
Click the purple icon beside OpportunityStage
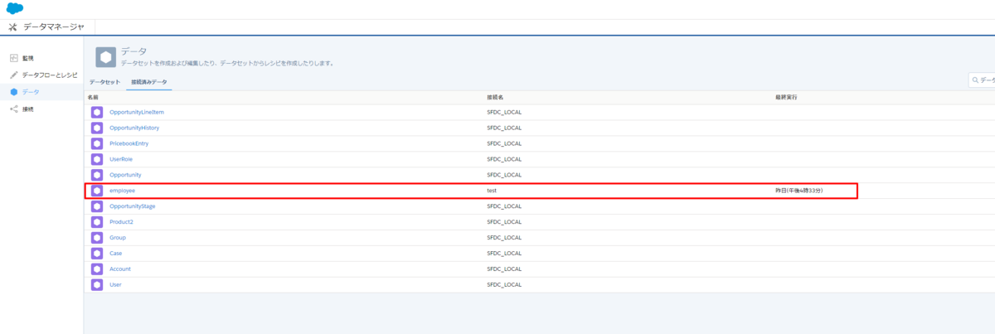[97, 206]
